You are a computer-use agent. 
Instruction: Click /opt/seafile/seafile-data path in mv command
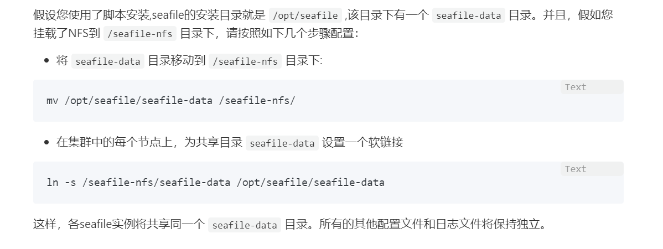point(138,101)
